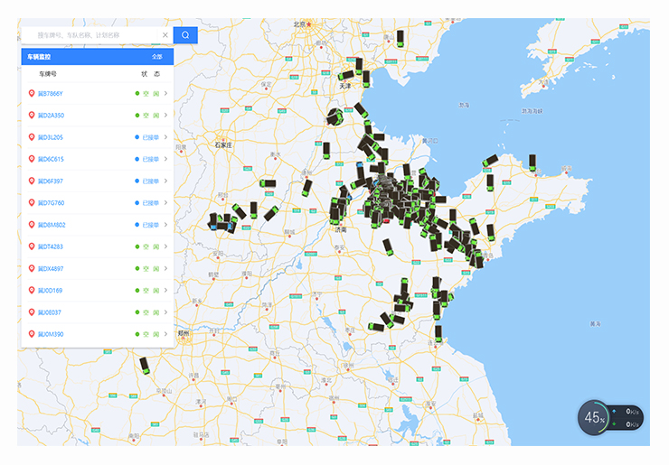Open vehicle 冀D6F397 from the list
The width and height of the screenshot is (669, 465).
[51, 181]
